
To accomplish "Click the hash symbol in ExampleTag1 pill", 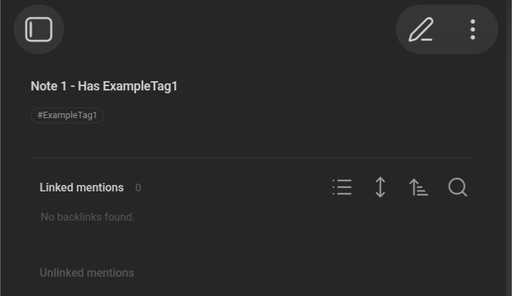I will pos(40,115).
